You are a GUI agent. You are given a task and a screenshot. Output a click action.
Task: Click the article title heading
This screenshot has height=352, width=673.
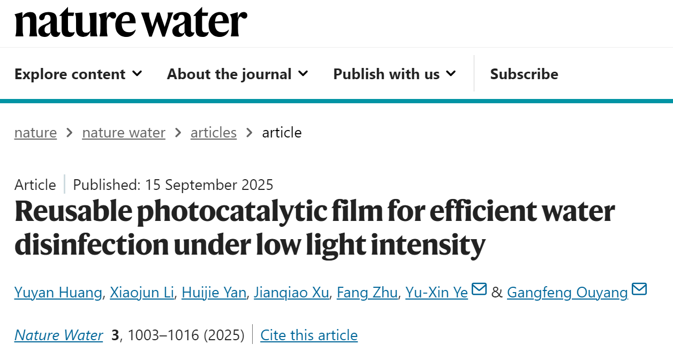(314, 227)
